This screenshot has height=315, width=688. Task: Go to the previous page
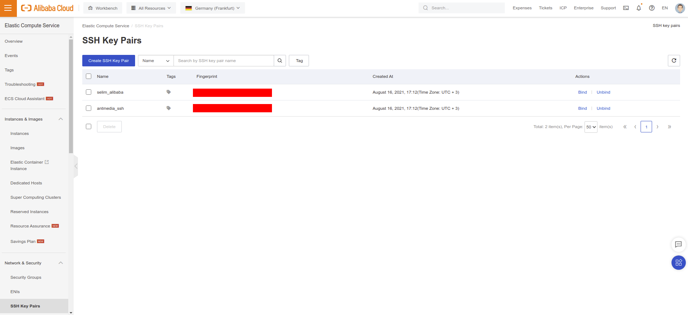[635, 127]
